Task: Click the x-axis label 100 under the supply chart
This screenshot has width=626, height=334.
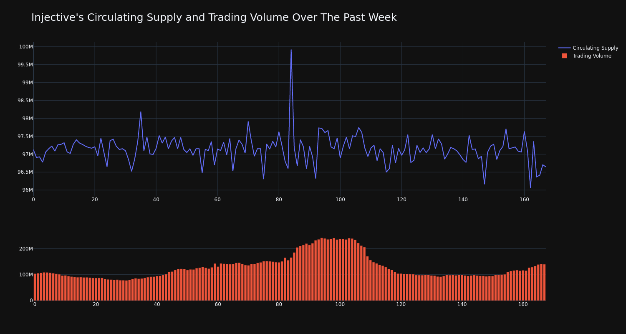Action: (340, 200)
